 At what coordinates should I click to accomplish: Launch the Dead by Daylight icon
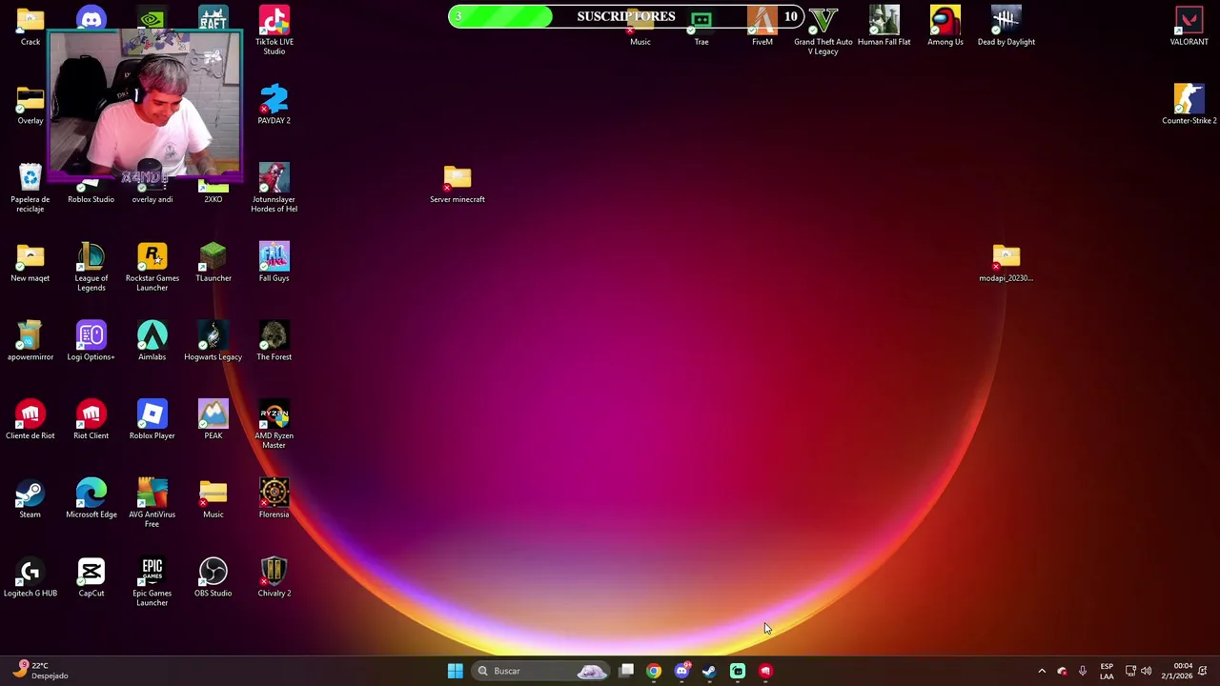pyautogui.click(x=1006, y=27)
